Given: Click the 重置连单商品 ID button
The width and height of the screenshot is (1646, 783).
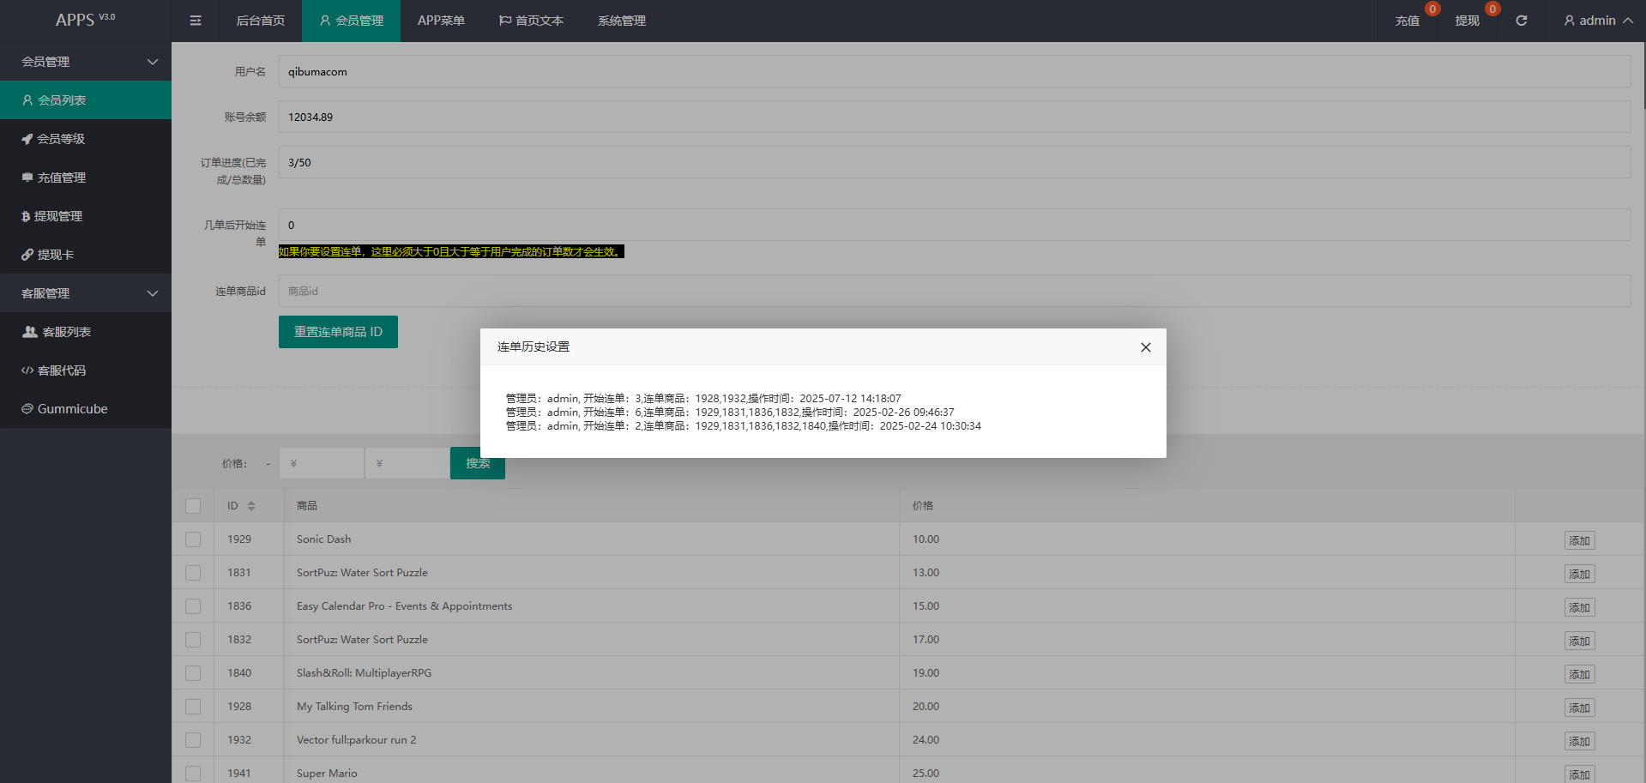Looking at the screenshot, I should tap(338, 332).
